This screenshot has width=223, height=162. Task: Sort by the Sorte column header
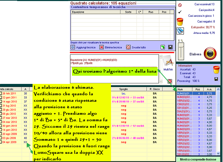128,12
